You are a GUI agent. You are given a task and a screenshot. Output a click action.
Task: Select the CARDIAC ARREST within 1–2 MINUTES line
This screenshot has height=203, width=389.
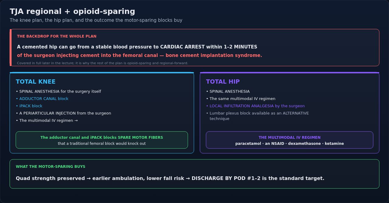tap(137, 47)
